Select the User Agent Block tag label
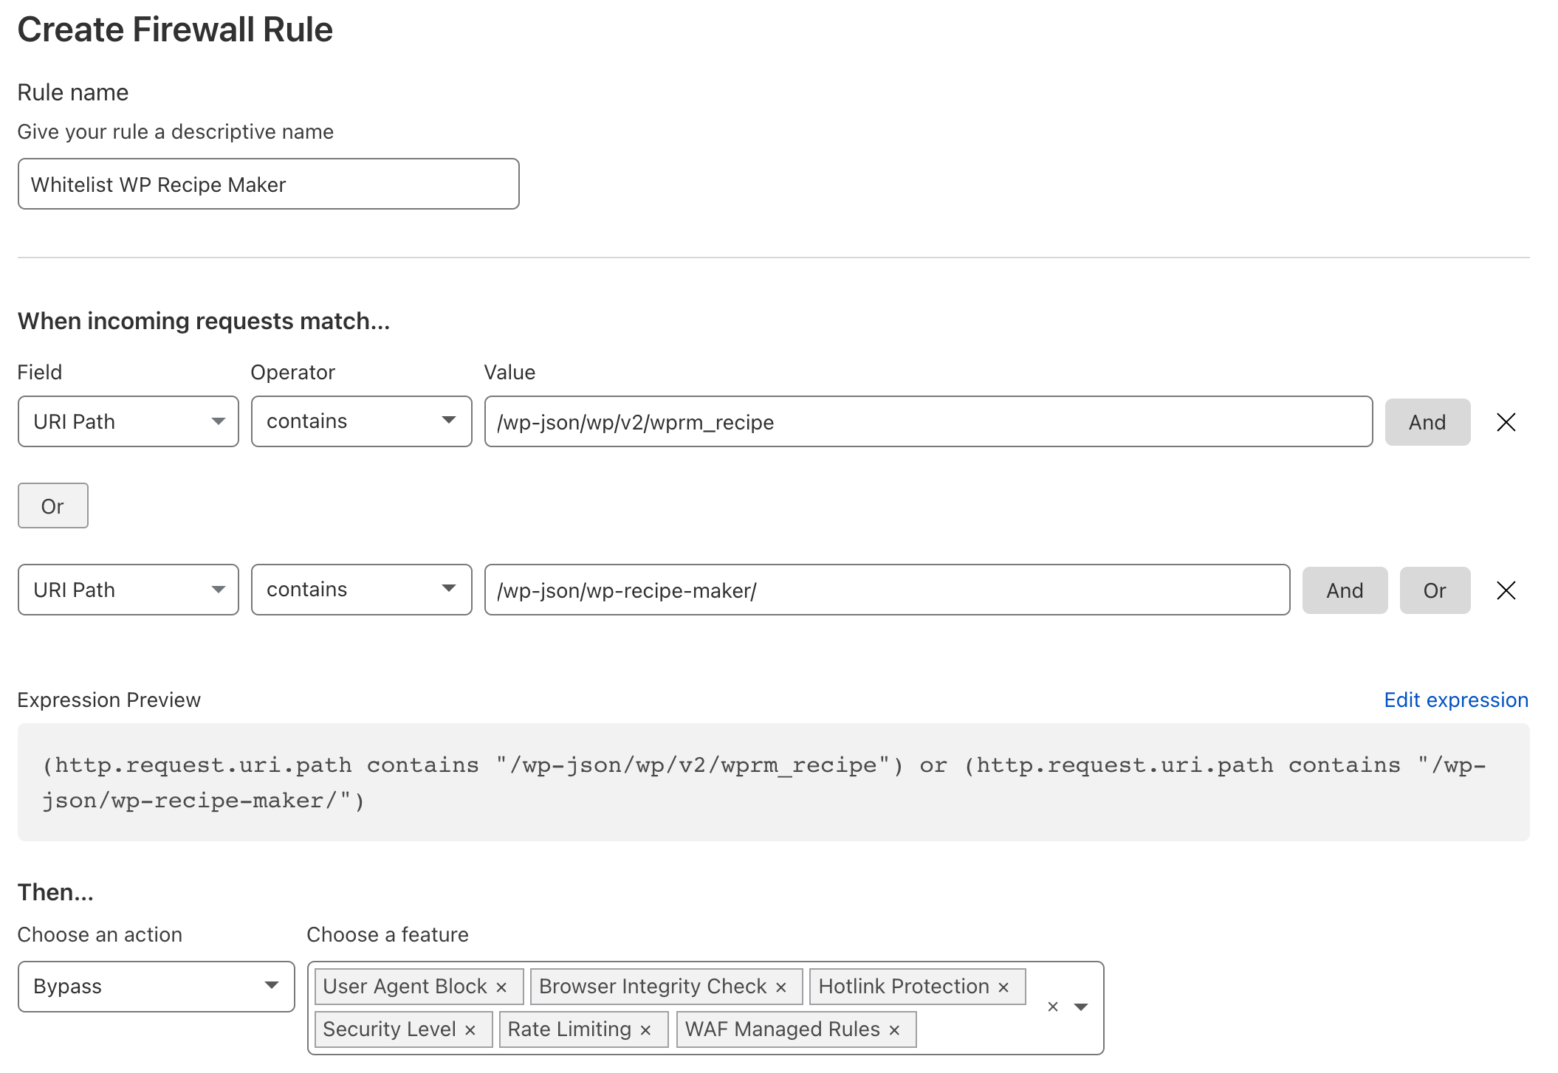 pyautogui.click(x=405, y=987)
